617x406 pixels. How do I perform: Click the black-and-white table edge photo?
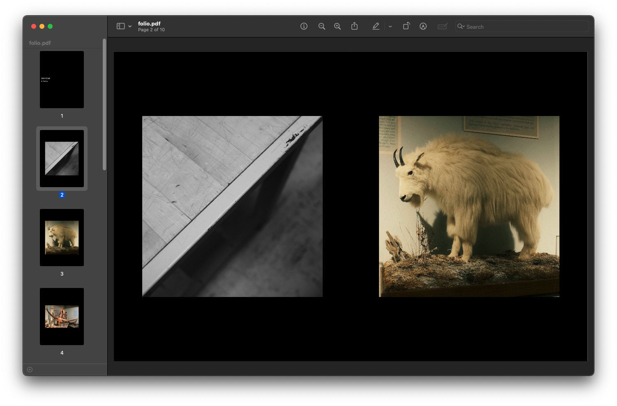coord(232,206)
